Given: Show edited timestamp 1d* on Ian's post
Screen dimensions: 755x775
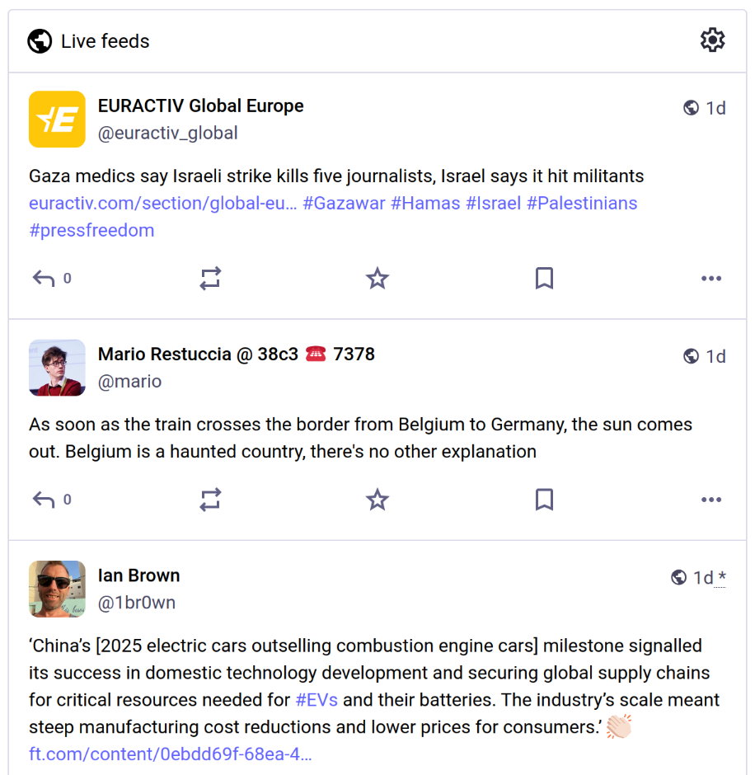Looking at the screenshot, I should pyautogui.click(x=710, y=577).
